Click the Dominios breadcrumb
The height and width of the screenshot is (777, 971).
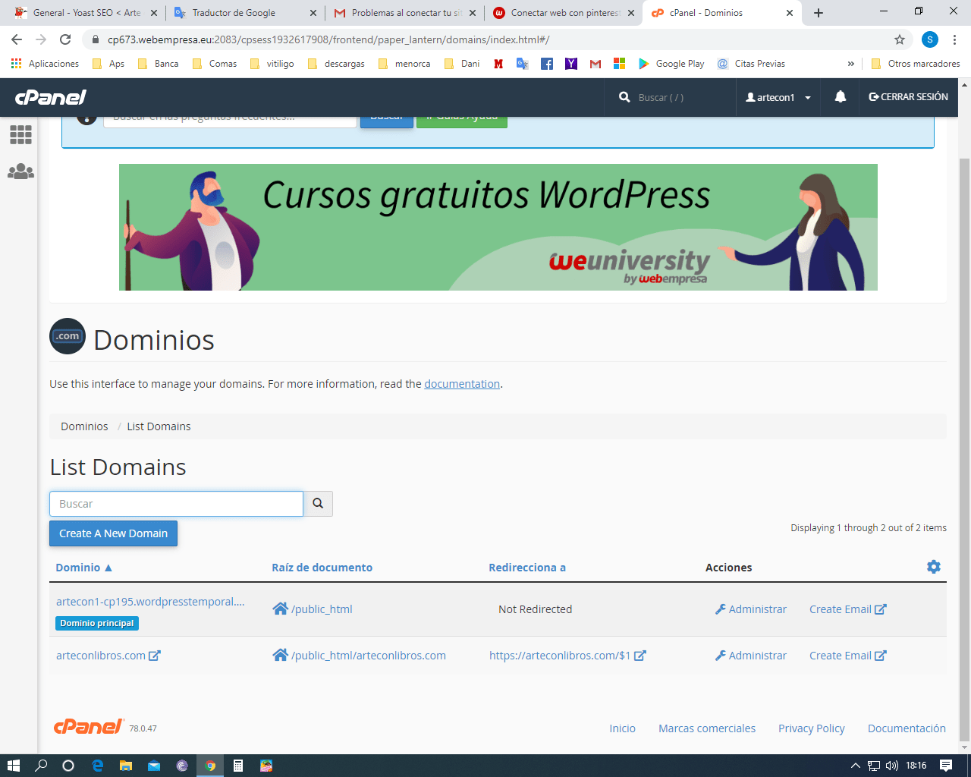coord(84,426)
